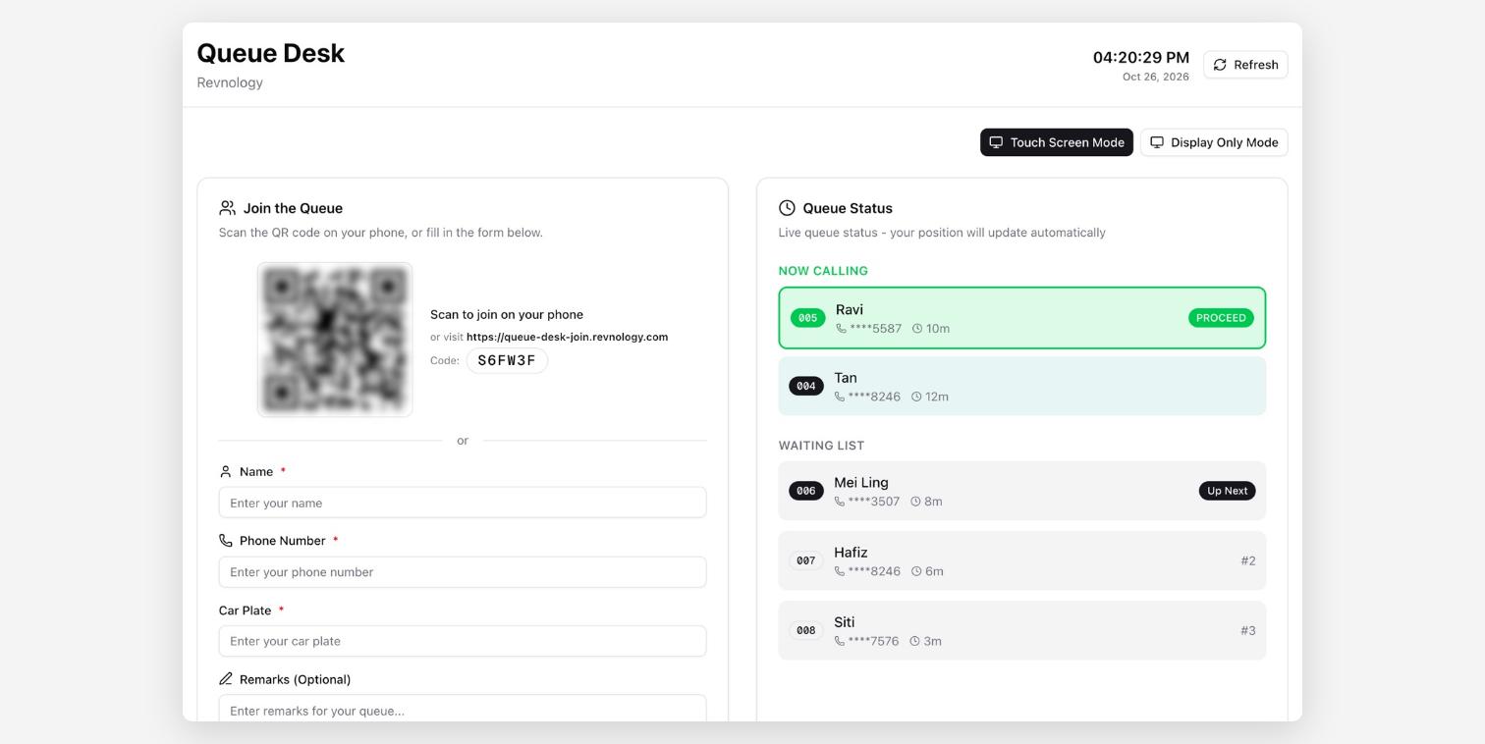Select Mei Ling in the waiting list
The height and width of the screenshot is (744, 1485).
(861, 483)
